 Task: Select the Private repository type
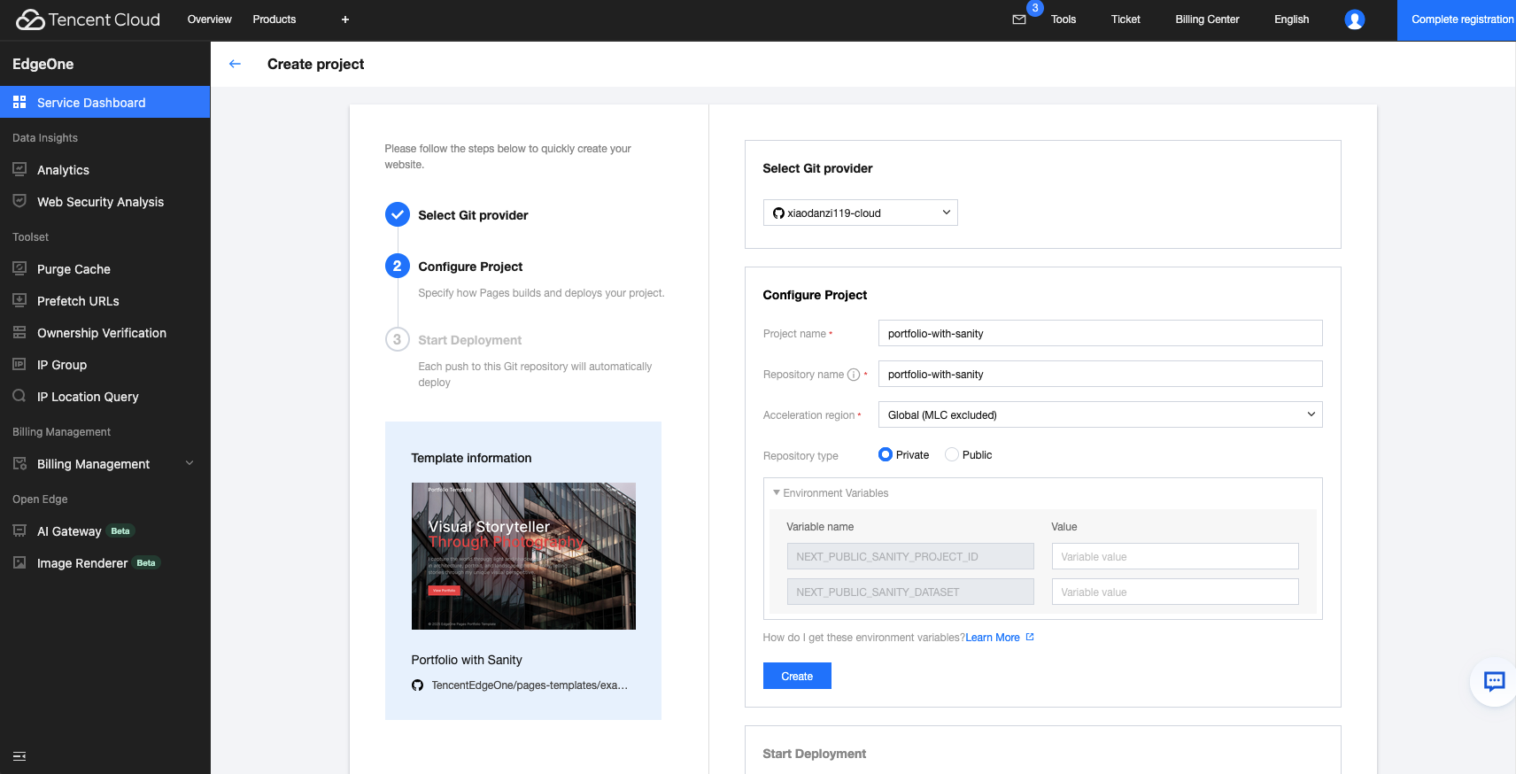pyautogui.click(x=886, y=455)
